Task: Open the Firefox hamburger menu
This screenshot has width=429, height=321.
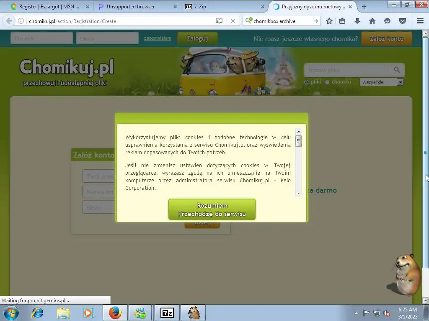Action: point(420,21)
